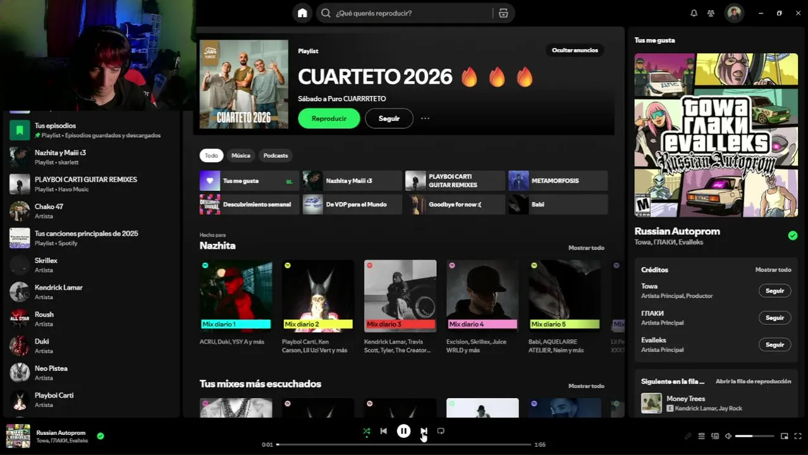808x455 pixels.
Task: Open Roush artist in library
Action: pyautogui.click(x=92, y=319)
